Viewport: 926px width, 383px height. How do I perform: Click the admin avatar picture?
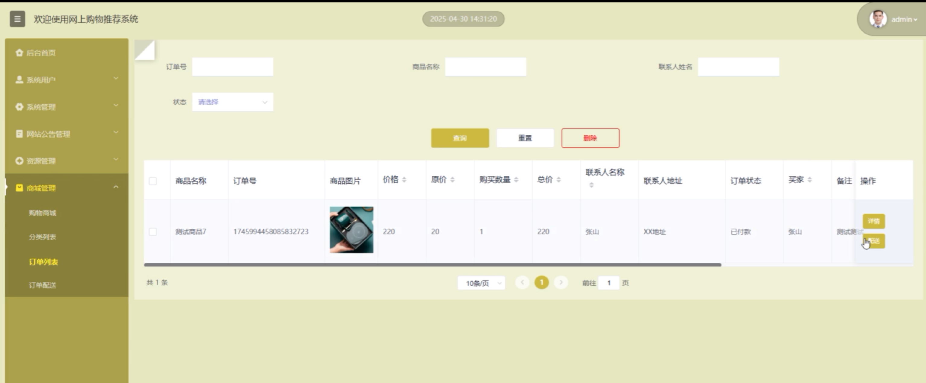877,19
